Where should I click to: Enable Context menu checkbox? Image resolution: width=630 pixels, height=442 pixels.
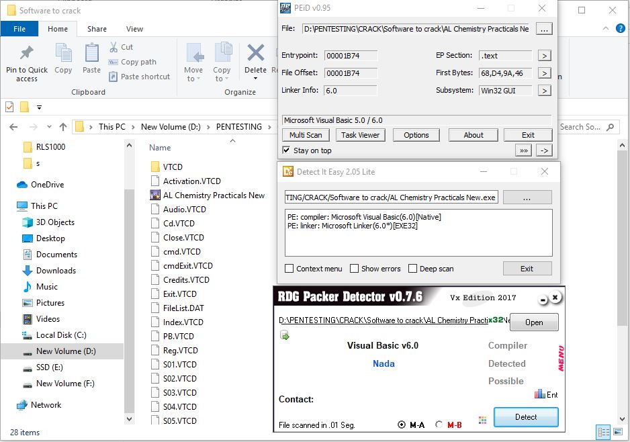289,269
